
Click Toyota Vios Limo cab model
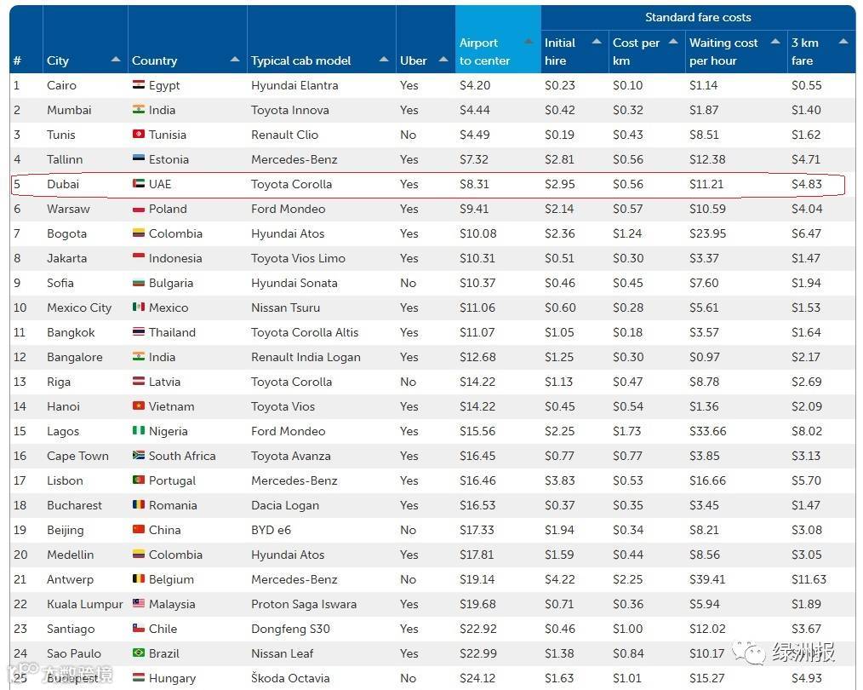click(x=299, y=258)
